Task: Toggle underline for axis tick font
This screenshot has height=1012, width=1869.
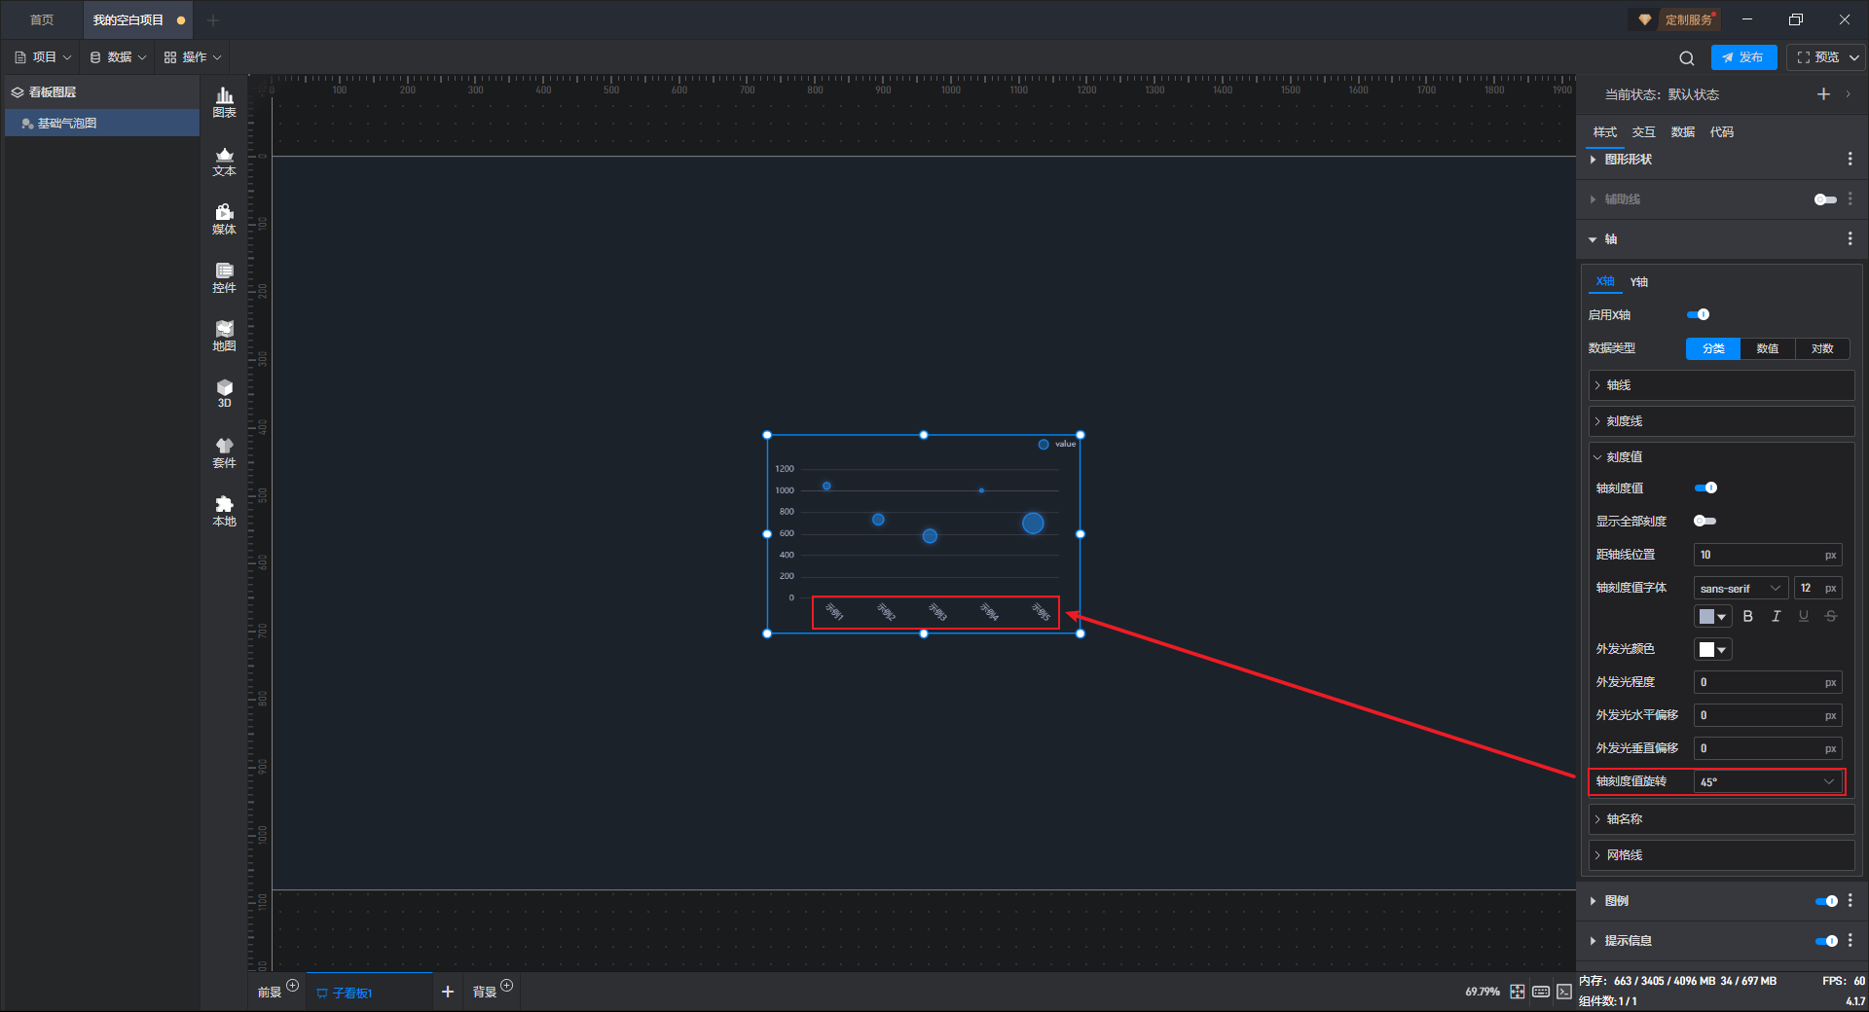Action: coord(1804,616)
